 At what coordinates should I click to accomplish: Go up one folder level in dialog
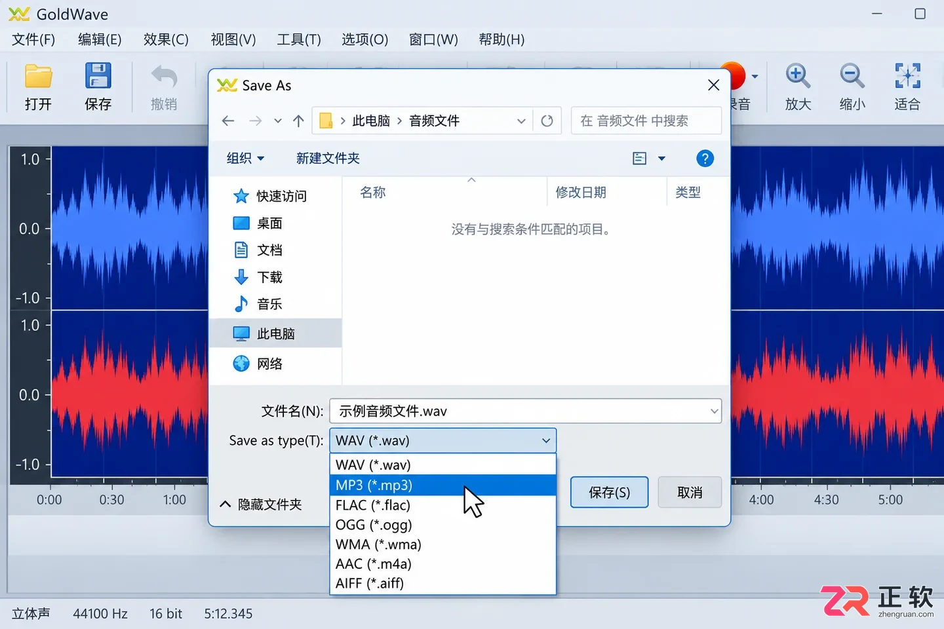click(298, 121)
